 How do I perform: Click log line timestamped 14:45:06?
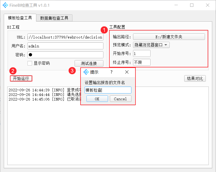point(45,99)
